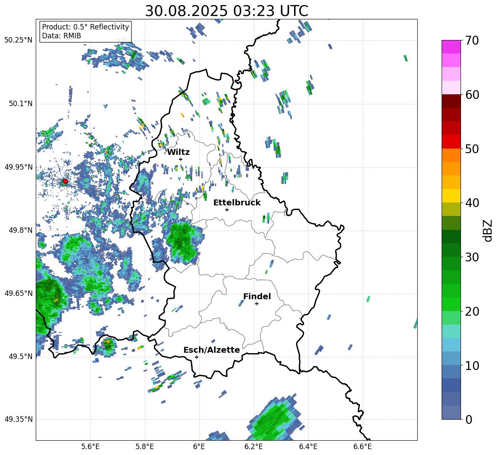The height and width of the screenshot is (455, 498).
Task: Click the large green rain cell south of Luxembourg
Action: [x=273, y=419]
